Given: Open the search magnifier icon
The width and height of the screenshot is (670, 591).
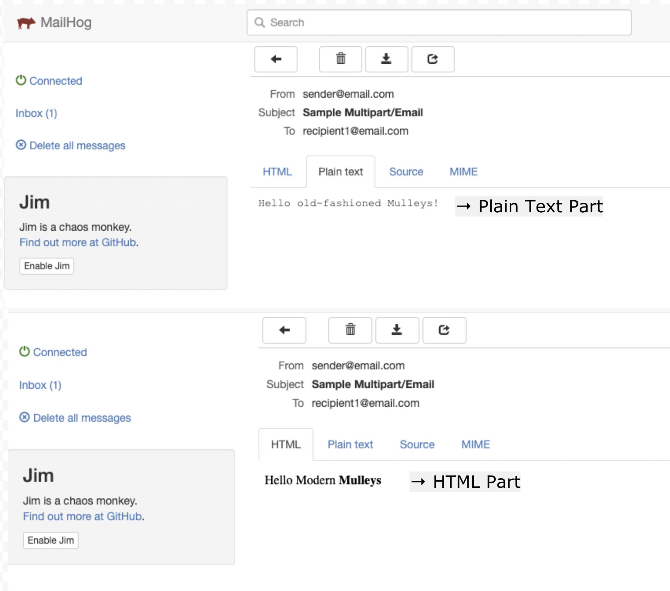Looking at the screenshot, I should pyautogui.click(x=260, y=22).
